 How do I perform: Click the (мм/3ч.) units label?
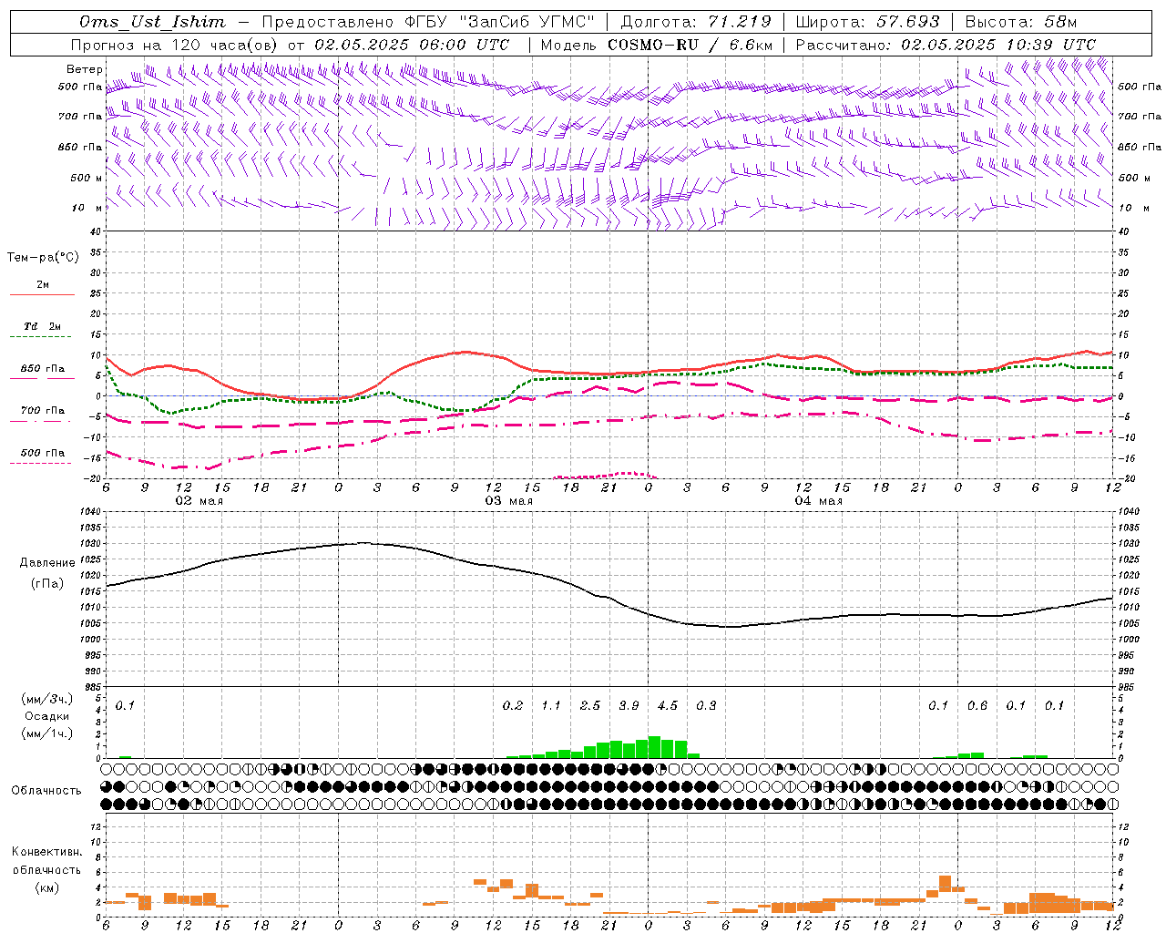pos(47,699)
